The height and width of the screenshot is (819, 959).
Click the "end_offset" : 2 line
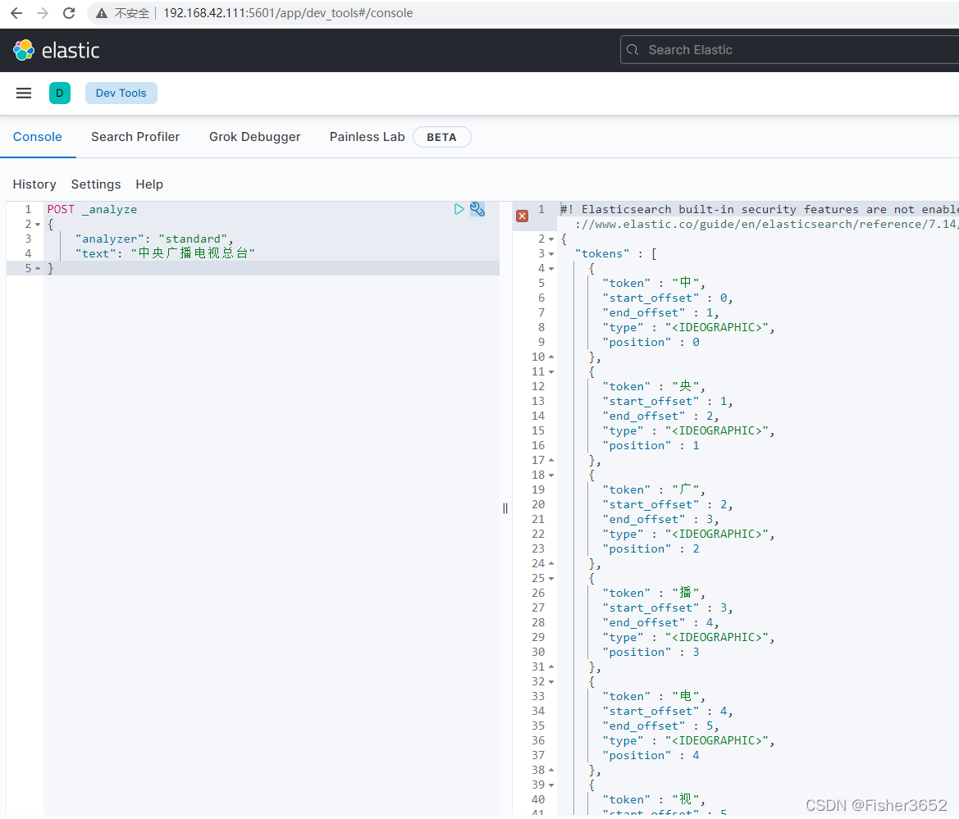tap(661, 416)
